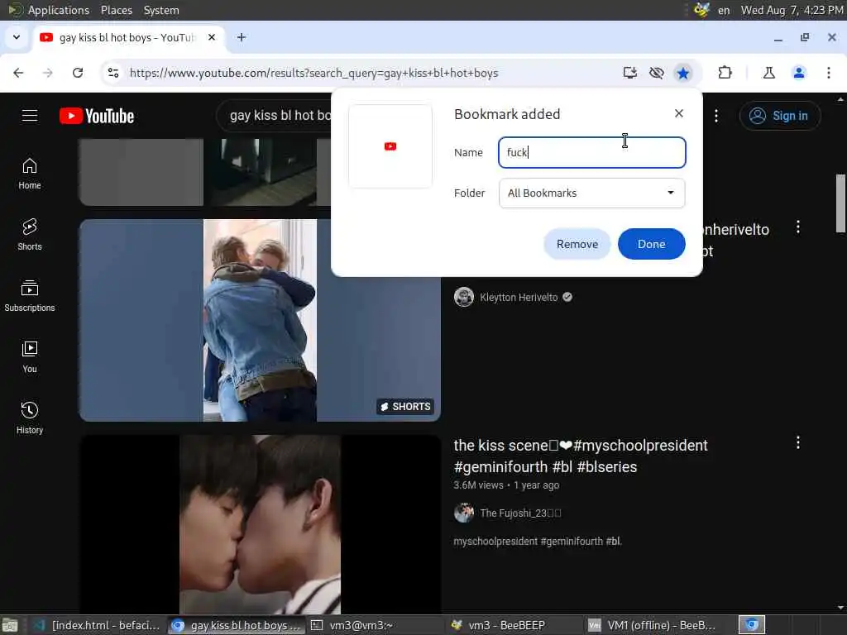The image size is (847, 635).
Task: Click the BeeBEEP tray icon
Action: click(701, 10)
